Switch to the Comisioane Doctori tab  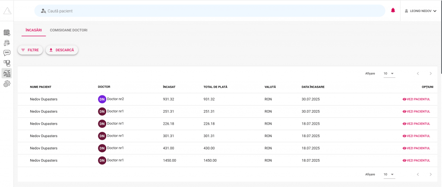69,30
